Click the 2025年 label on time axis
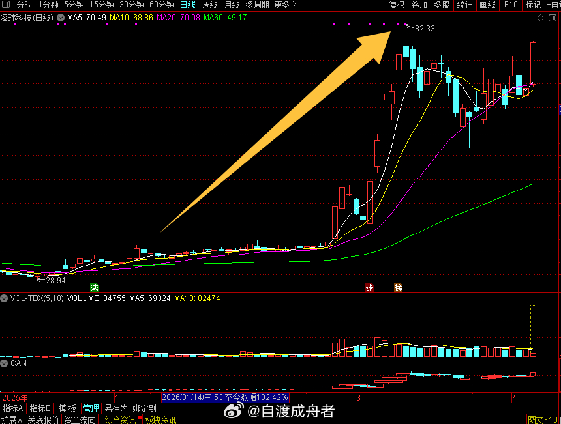 coord(15,397)
